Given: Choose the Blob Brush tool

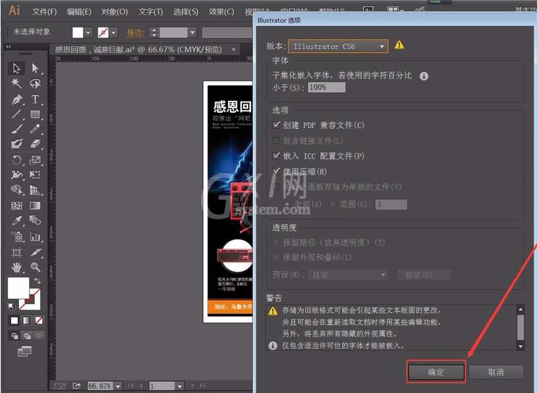Looking at the screenshot, I should [x=16, y=144].
